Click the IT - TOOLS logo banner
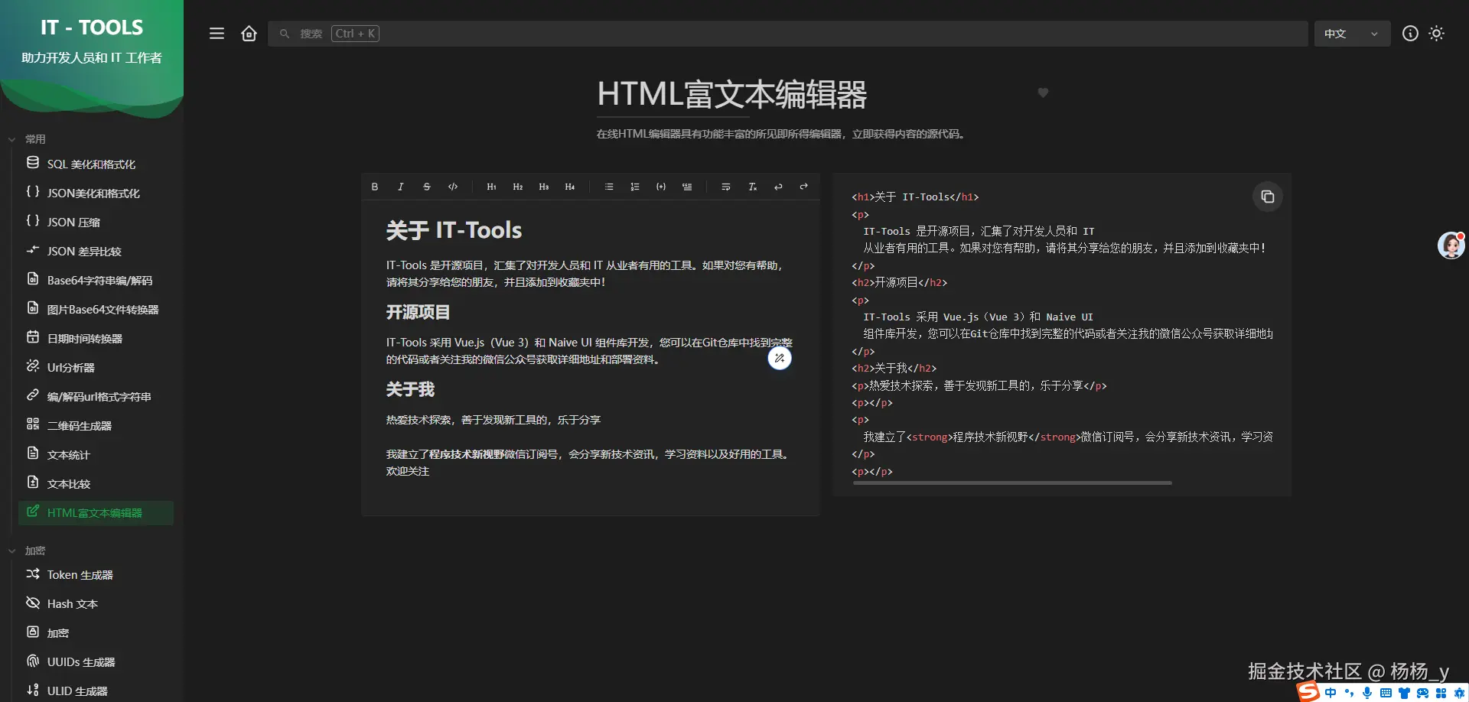1469x702 pixels. pos(92,57)
